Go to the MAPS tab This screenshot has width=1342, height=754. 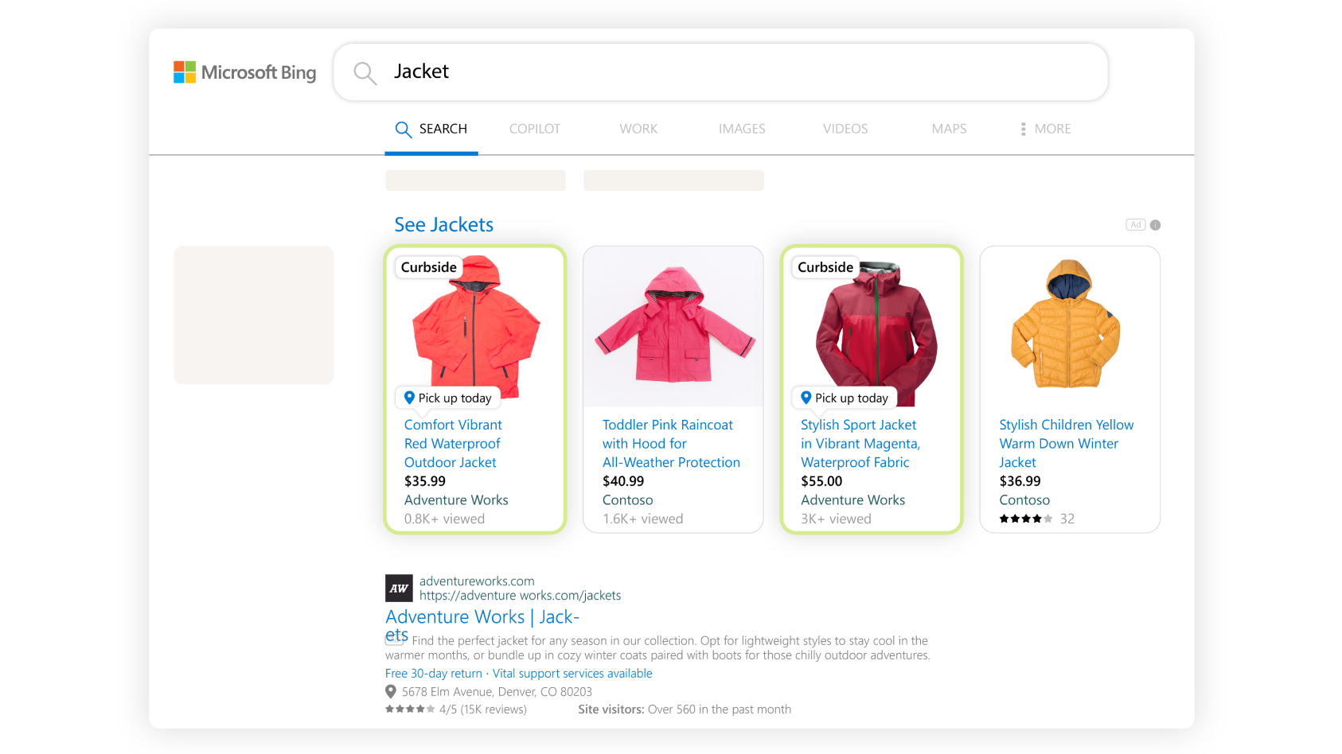coord(949,129)
